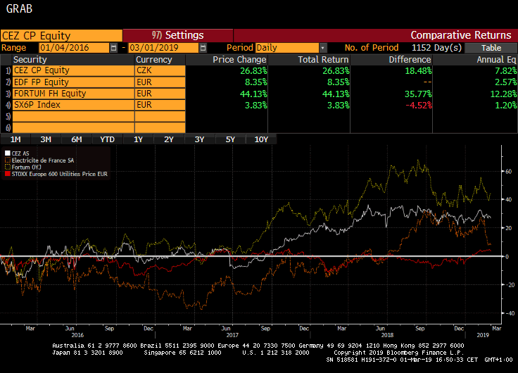Click the Security column header

coord(73,60)
